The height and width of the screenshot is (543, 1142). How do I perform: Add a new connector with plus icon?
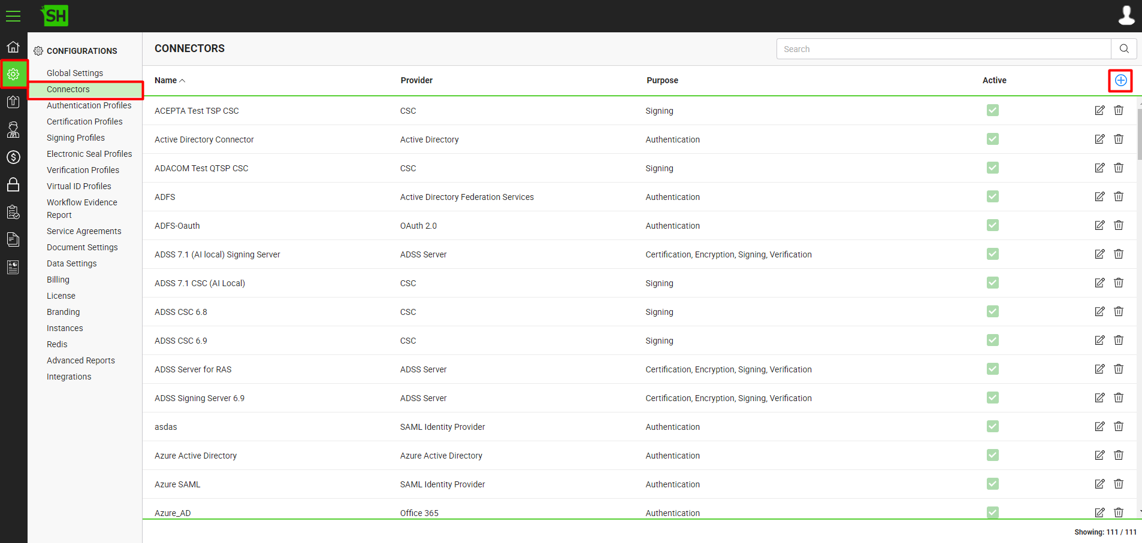coord(1120,80)
